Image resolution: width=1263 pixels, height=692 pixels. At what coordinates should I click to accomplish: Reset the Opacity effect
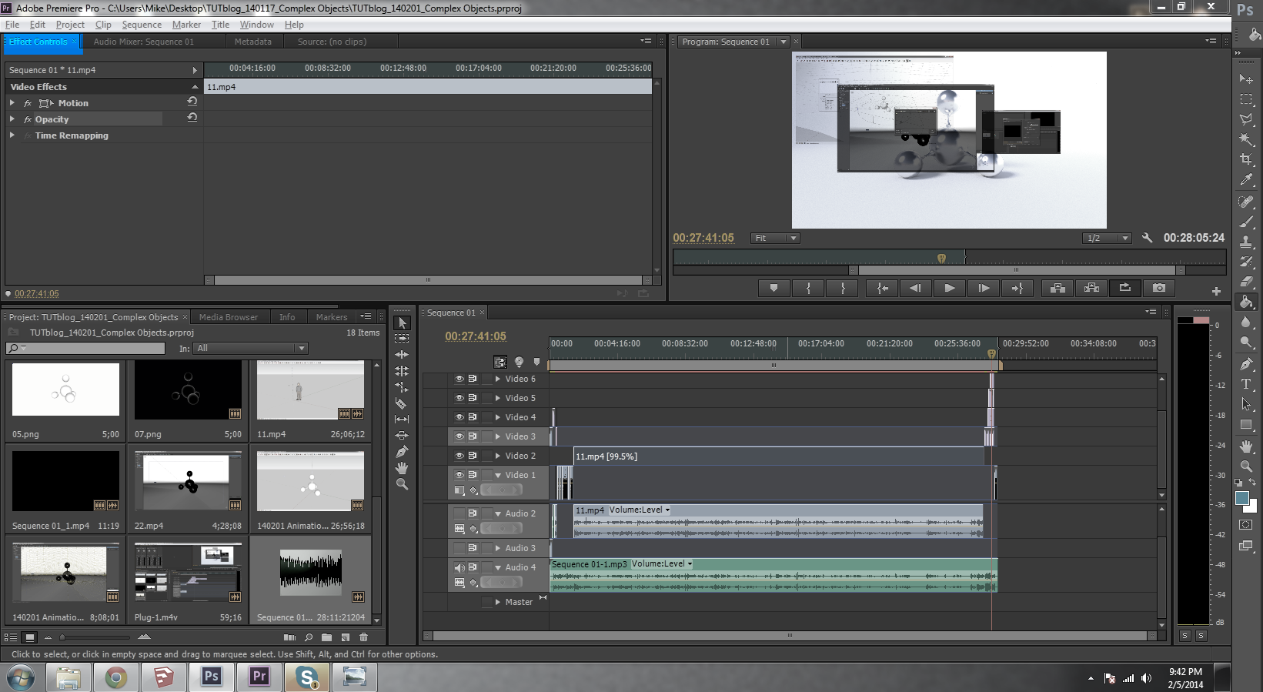pyautogui.click(x=192, y=118)
